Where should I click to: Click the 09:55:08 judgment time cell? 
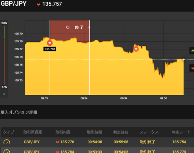(121, 142)
